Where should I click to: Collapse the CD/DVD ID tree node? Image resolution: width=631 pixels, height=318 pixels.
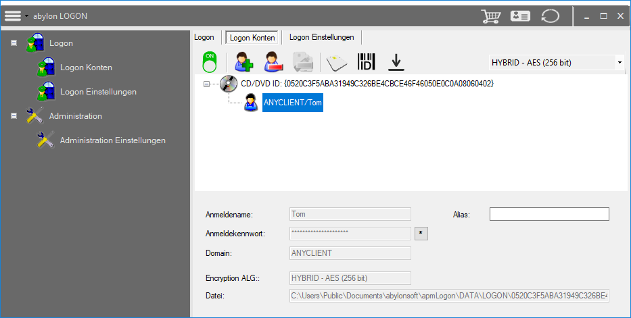click(206, 84)
